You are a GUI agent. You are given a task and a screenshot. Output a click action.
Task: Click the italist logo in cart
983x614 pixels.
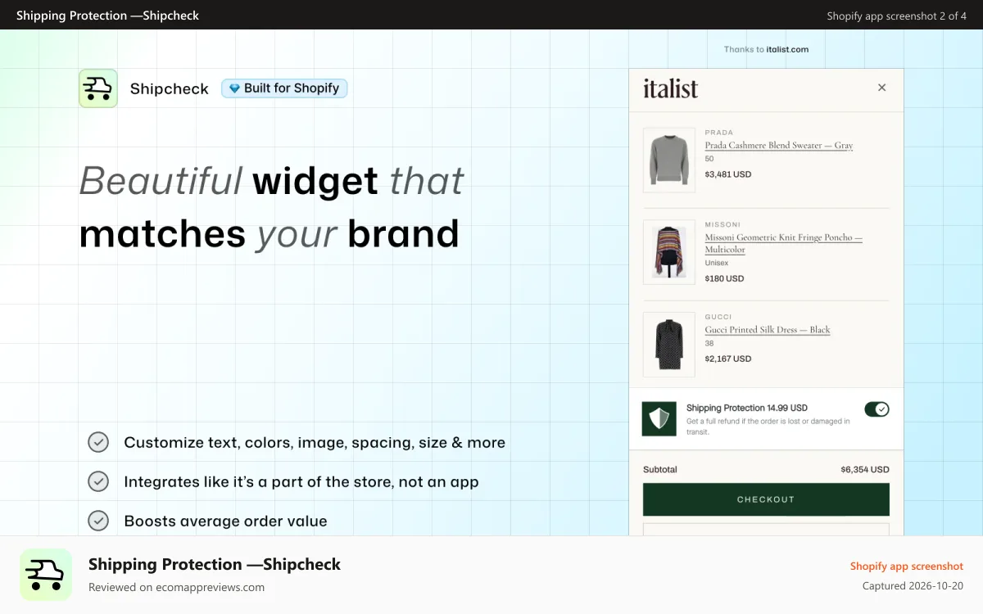click(670, 88)
